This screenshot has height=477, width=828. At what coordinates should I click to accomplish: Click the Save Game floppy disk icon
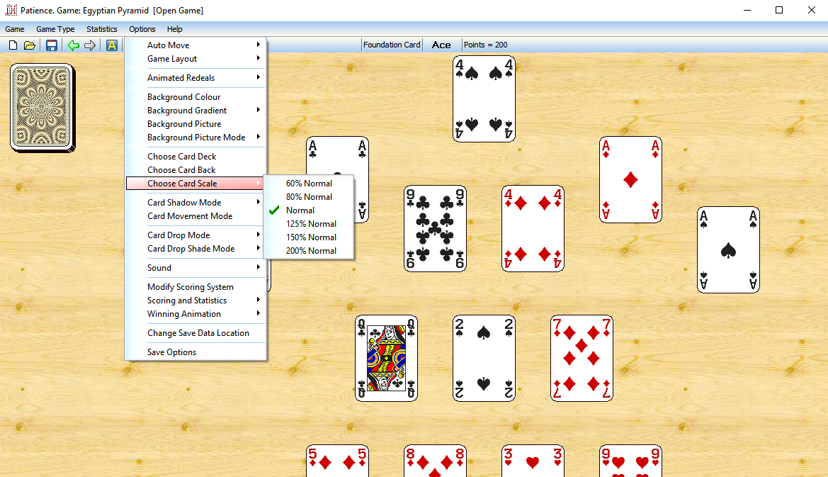pos(51,45)
